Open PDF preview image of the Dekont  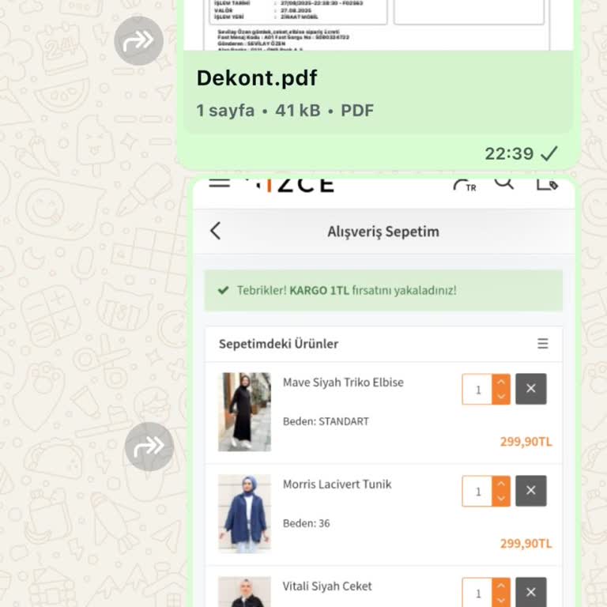point(378,25)
